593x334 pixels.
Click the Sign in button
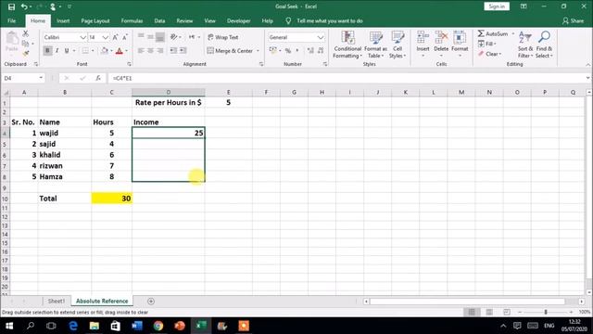tap(497, 6)
